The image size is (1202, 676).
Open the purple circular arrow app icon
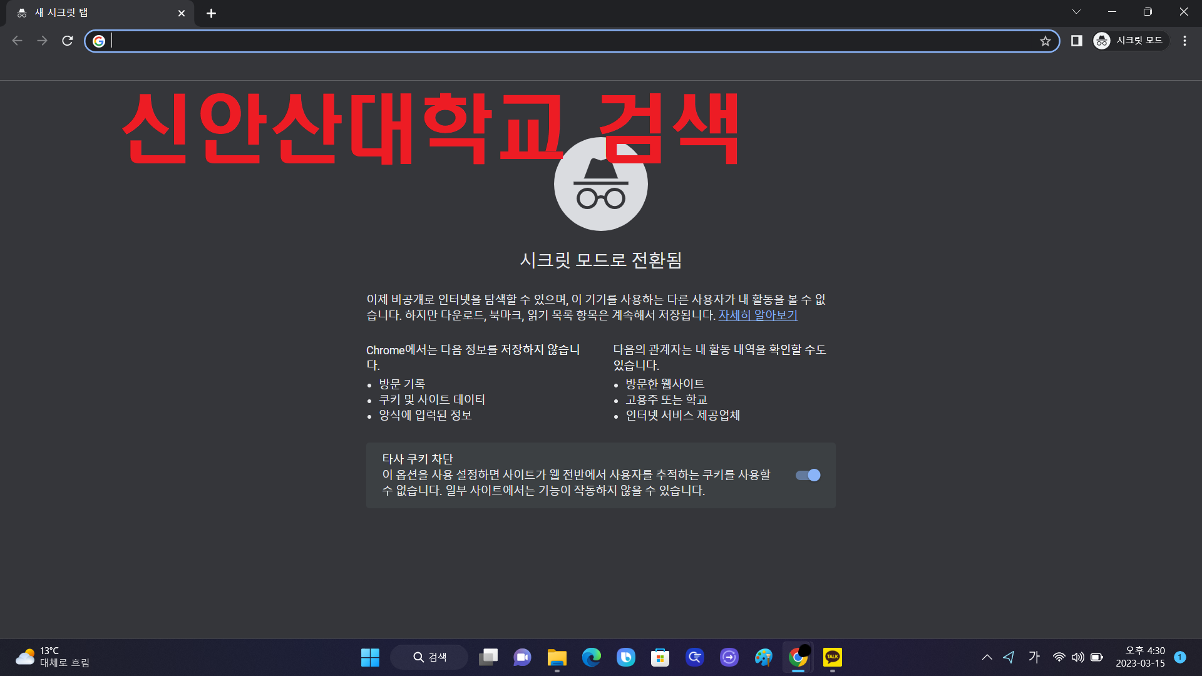click(729, 657)
